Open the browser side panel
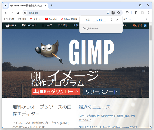The height and width of the screenshot is (130, 154). pyautogui.click(x=136, y=13)
